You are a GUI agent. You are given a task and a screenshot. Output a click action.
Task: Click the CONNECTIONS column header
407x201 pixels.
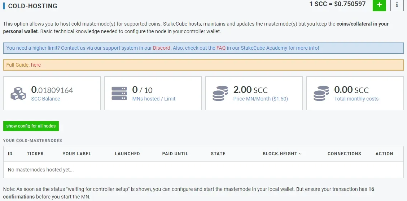[x=344, y=154]
